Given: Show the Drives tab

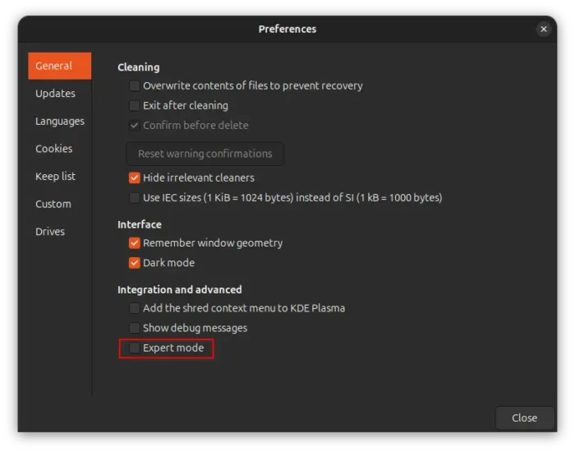Looking at the screenshot, I should point(49,232).
